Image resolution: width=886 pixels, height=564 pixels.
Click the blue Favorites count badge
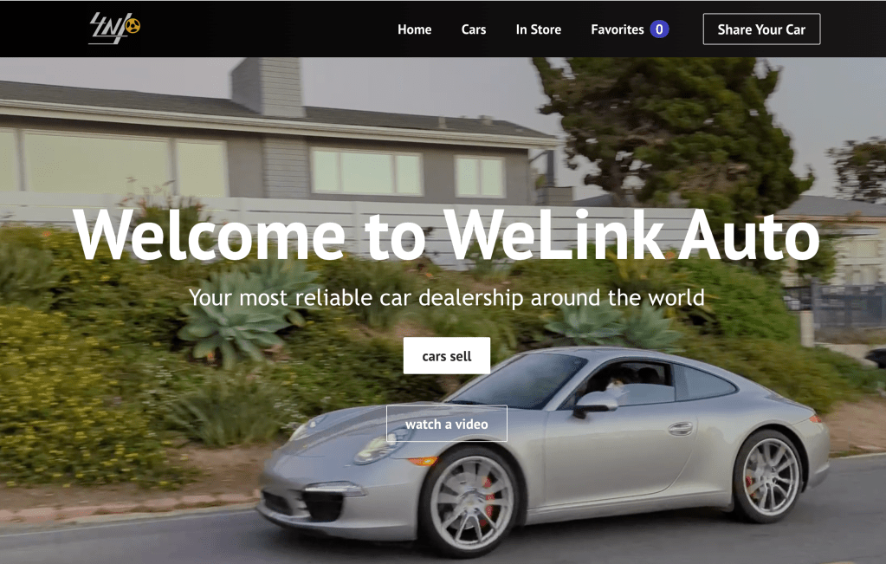pos(659,29)
